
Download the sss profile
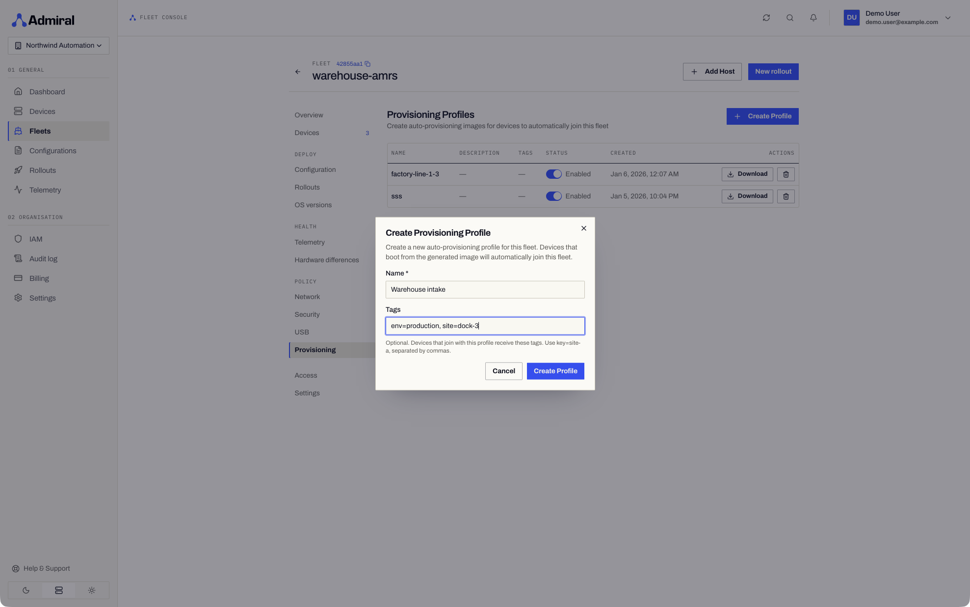[747, 196]
